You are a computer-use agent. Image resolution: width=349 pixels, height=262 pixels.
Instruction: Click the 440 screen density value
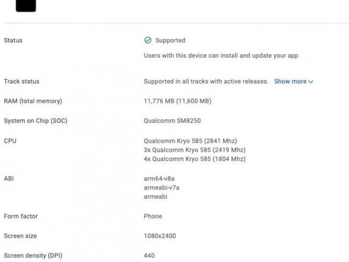[149, 256]
